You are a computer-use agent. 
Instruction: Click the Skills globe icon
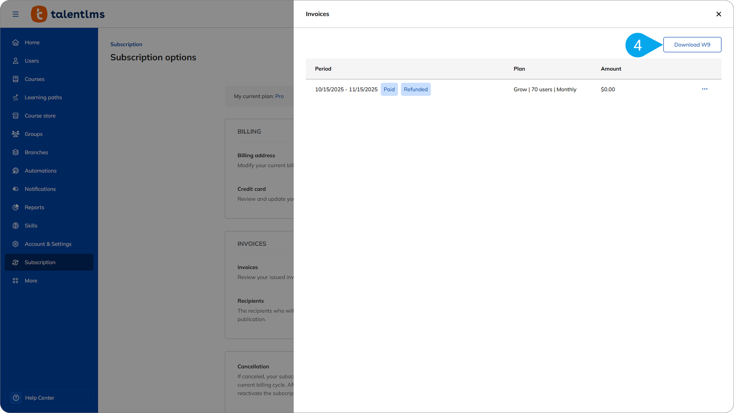(x=16, y=226)
